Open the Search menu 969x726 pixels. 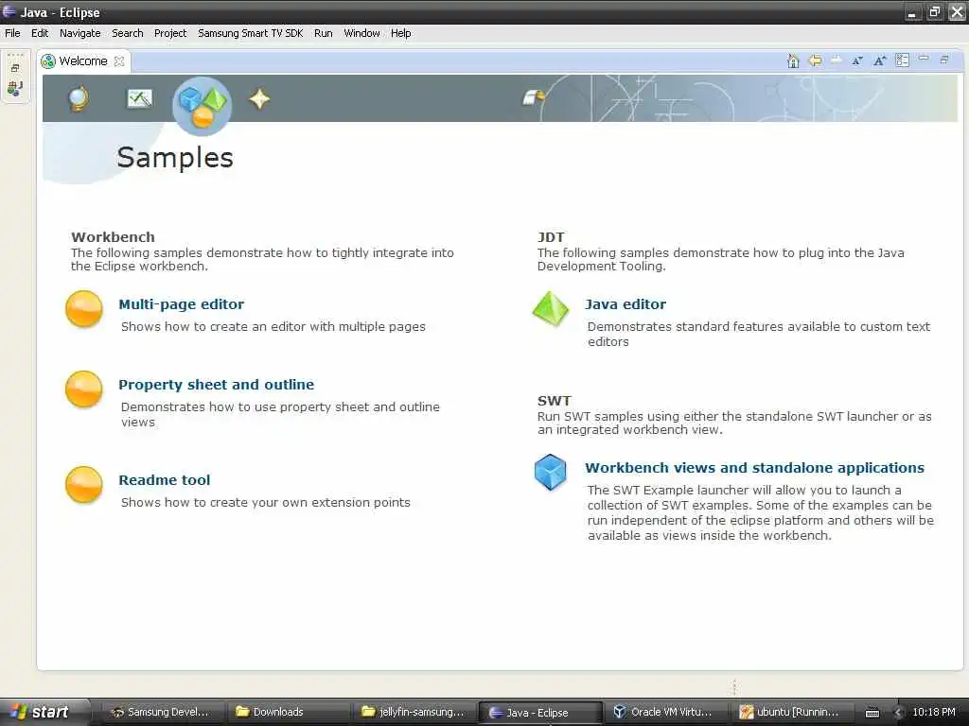pyautogui.click(x=128, y=33)
